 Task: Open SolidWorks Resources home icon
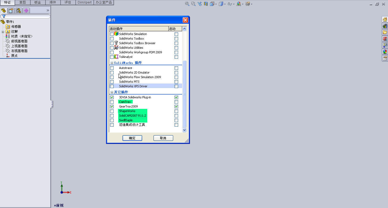tap(385, 19)
